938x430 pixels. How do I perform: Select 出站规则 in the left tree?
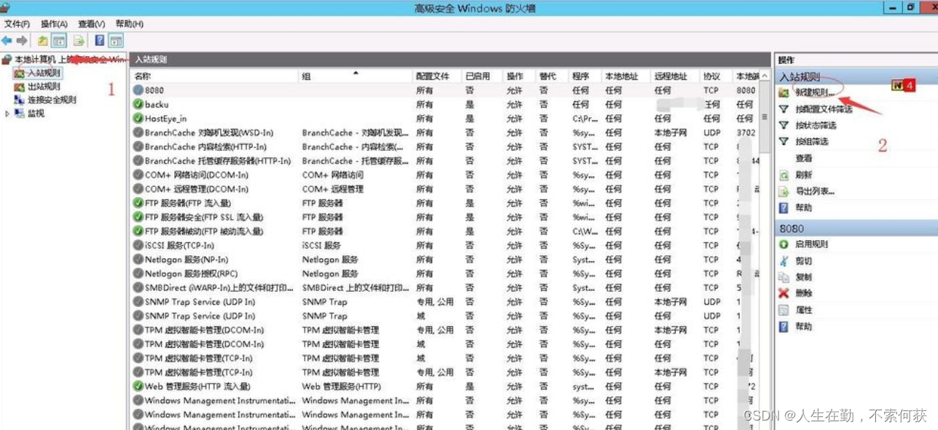pyautogui.click(x=43, y=87)
